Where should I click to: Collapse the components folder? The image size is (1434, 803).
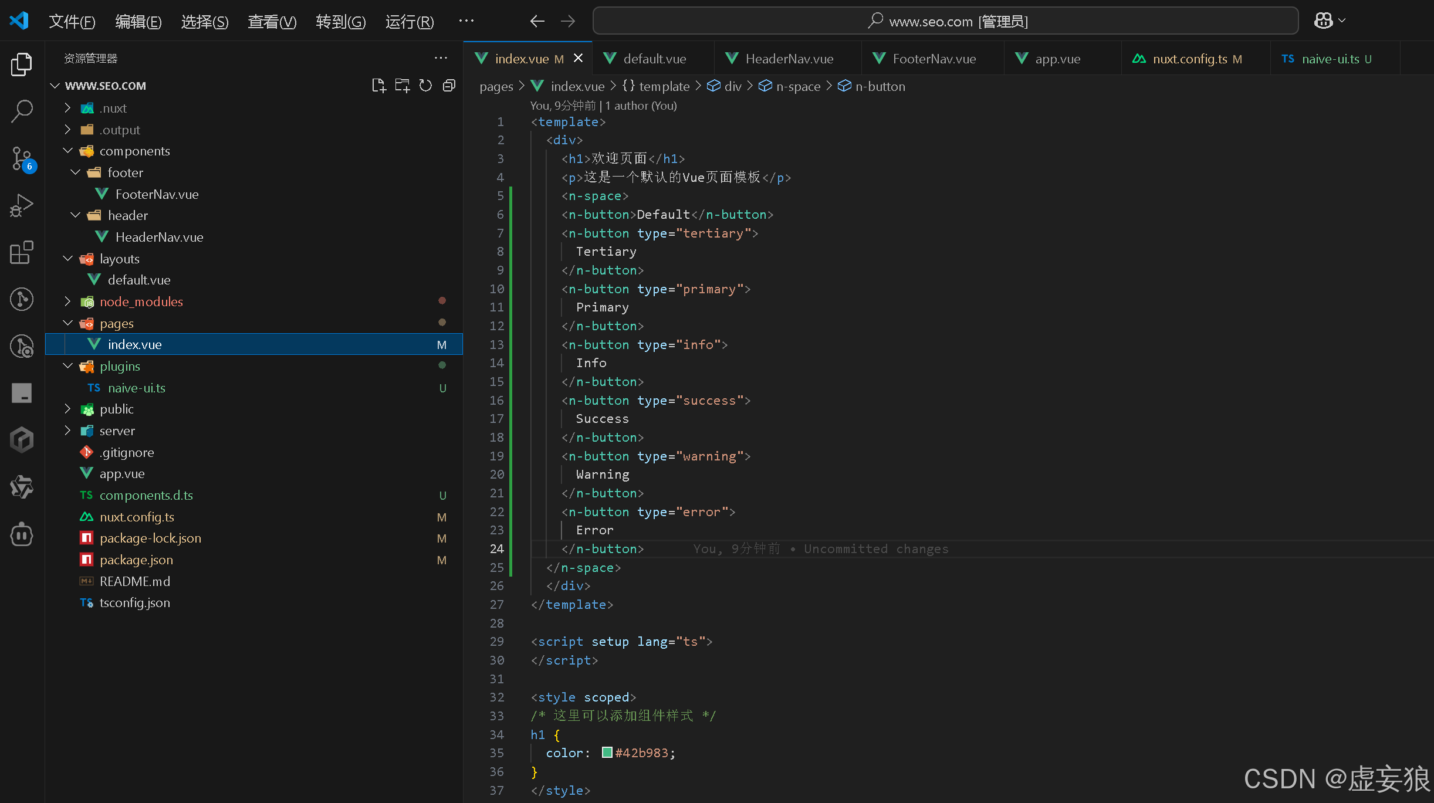(x=67, y=151)
